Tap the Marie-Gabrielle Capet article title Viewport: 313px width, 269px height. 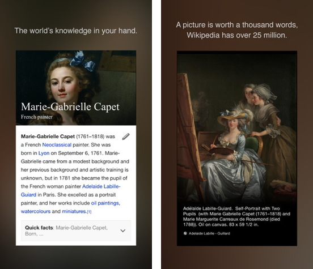pos(70,107)
